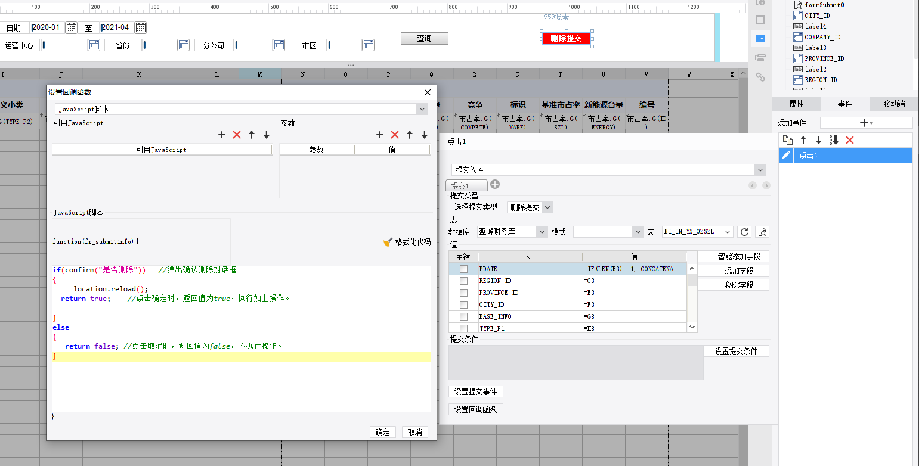Click the square frame icon in side strip
Image resolution: width=919 pixels, height=466 pixels.
pyautogui.click(x=760, y=20)
